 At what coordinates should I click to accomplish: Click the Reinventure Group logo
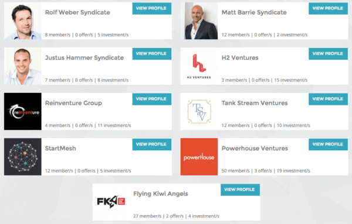[23, 112]
